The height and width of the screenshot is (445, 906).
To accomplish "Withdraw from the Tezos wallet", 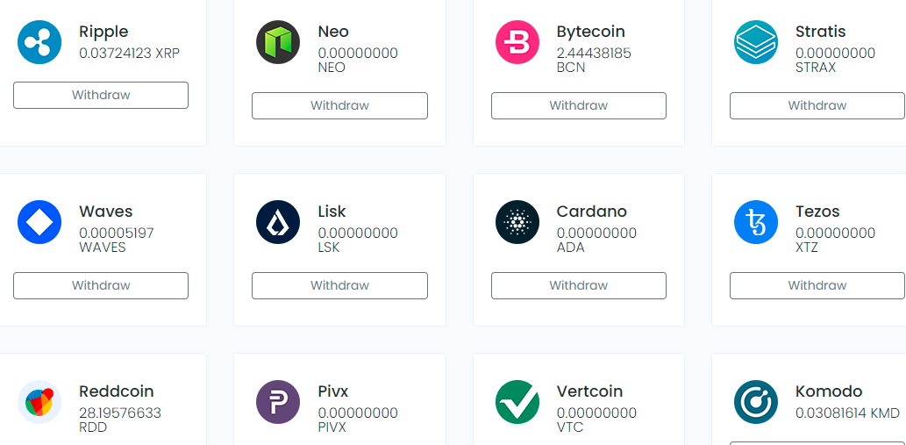I will pos(817,285).
